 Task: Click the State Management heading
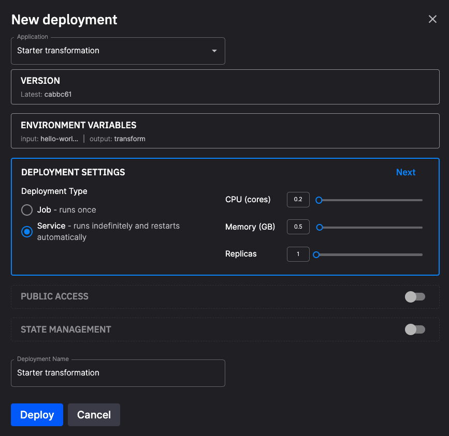[66, 329]
